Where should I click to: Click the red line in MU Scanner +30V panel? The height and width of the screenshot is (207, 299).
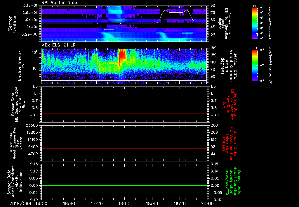pyautogui.click(x=124, y=113)
